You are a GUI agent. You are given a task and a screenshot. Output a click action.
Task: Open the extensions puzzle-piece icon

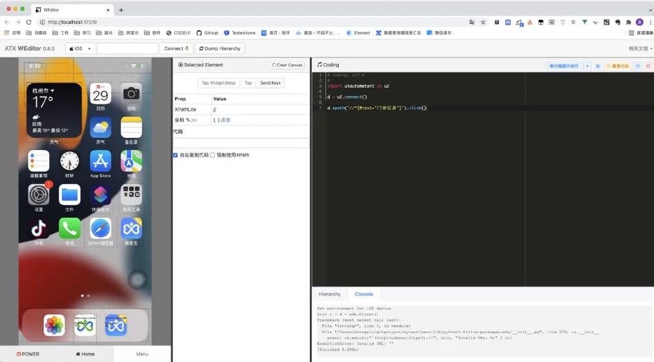click(629, 22)
